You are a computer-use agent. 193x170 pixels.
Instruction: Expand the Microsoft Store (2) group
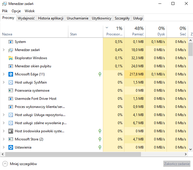click(x=3, y=139)
